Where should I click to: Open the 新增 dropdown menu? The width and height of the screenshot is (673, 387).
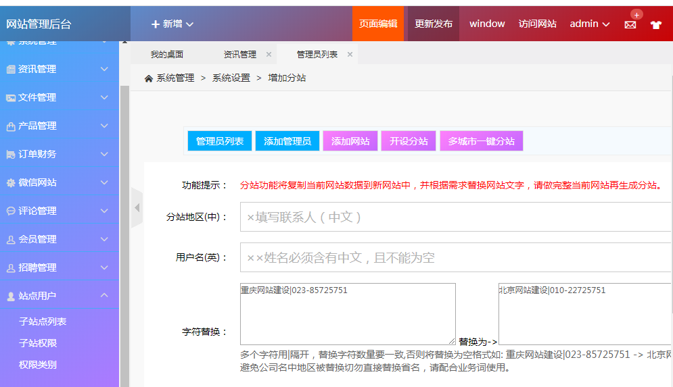click(x=172, y=24)
